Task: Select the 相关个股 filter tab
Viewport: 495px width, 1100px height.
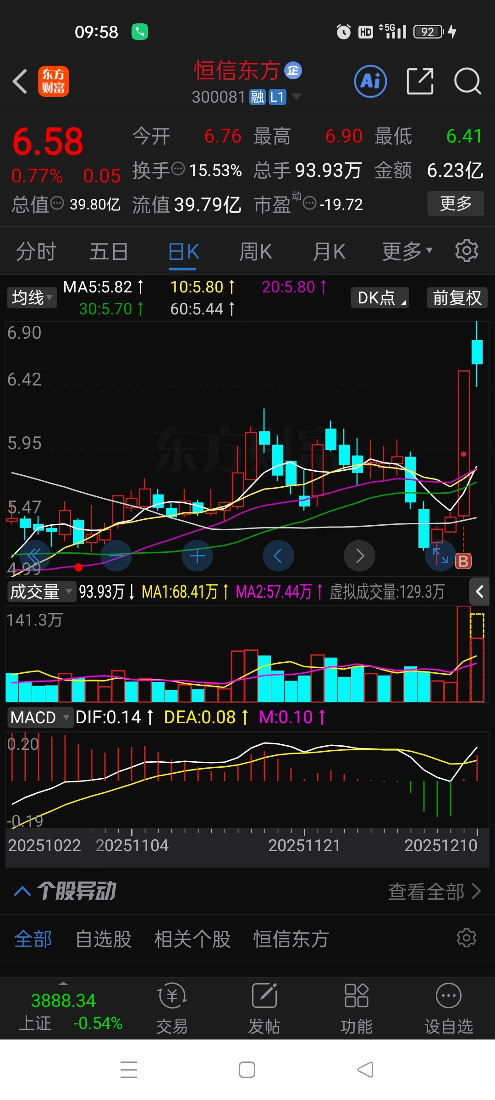Action: (x=192, y=939)
